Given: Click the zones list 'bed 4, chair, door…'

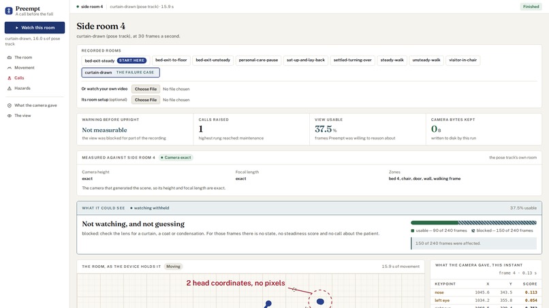Looking at the screenshot, I should [x=424, y=179].
